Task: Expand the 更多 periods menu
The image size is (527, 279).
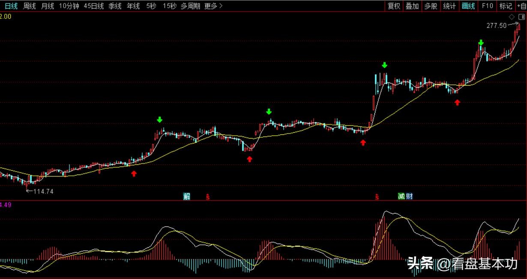Action: point(213,6)
